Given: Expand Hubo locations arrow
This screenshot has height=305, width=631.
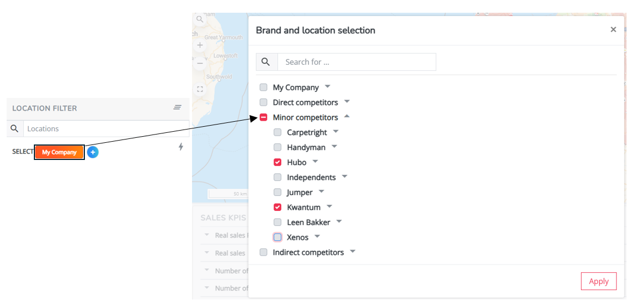Looking at the screenshot, I should point(315,161).
